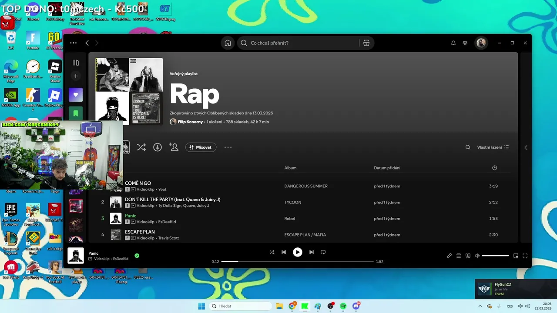Go to Spotify Home icon
Screen dimensions: 557x313
point(228,43)
